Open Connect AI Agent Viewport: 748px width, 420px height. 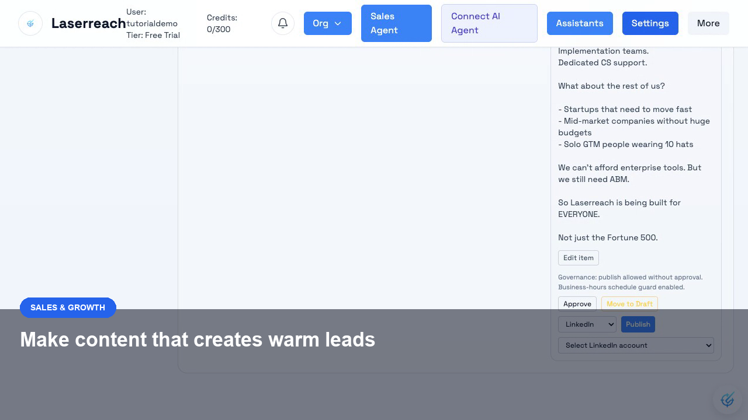click(x=489, y=23)
